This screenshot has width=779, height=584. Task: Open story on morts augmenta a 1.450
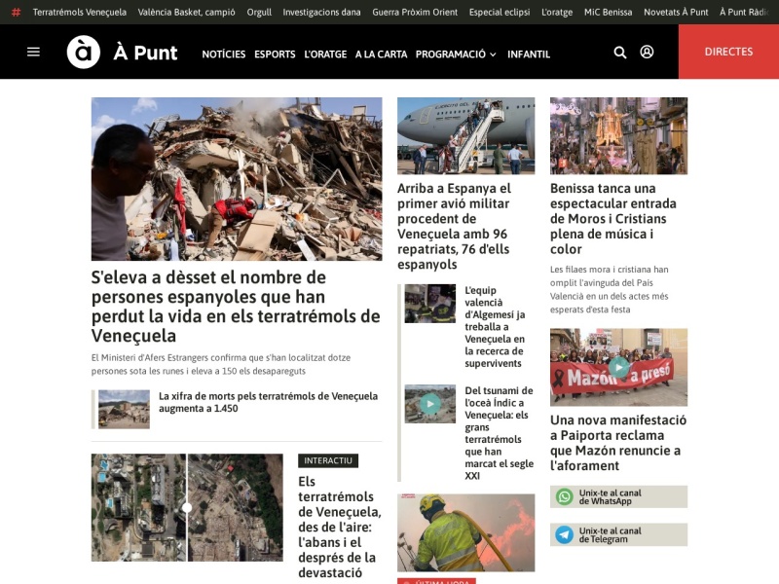[x=269, y=402]
